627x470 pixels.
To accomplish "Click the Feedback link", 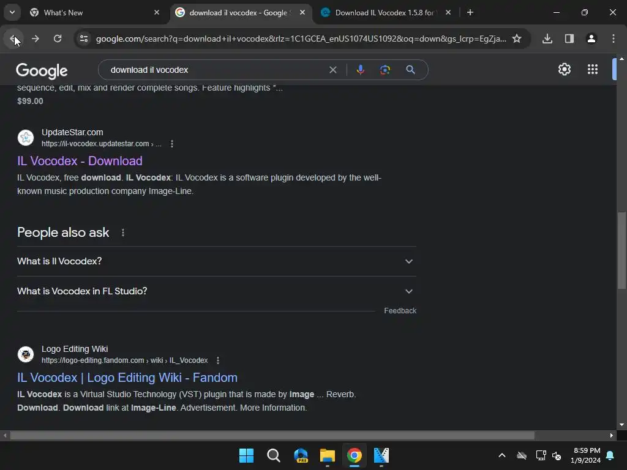I will click(400, 310).
